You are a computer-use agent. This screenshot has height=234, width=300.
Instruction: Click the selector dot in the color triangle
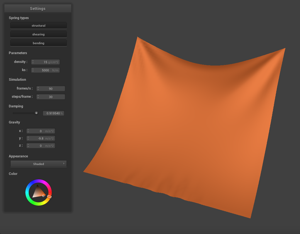coord(43,196)
